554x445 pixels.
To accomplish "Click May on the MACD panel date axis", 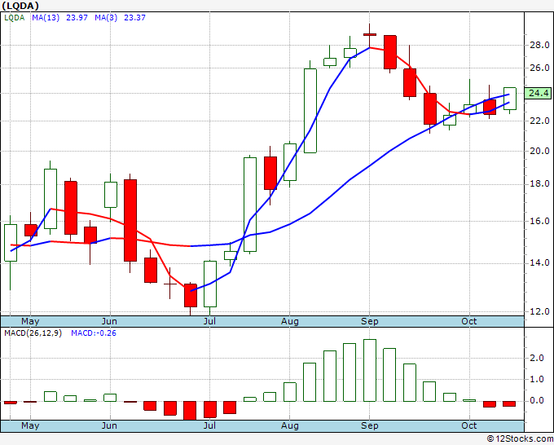I will click(30, 425).
